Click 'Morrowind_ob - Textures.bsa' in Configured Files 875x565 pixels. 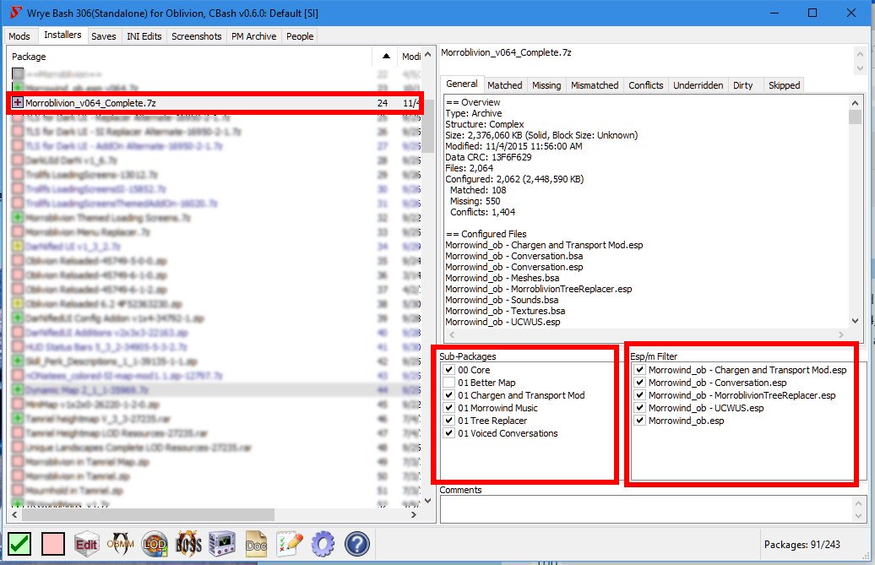click(505, 311)
